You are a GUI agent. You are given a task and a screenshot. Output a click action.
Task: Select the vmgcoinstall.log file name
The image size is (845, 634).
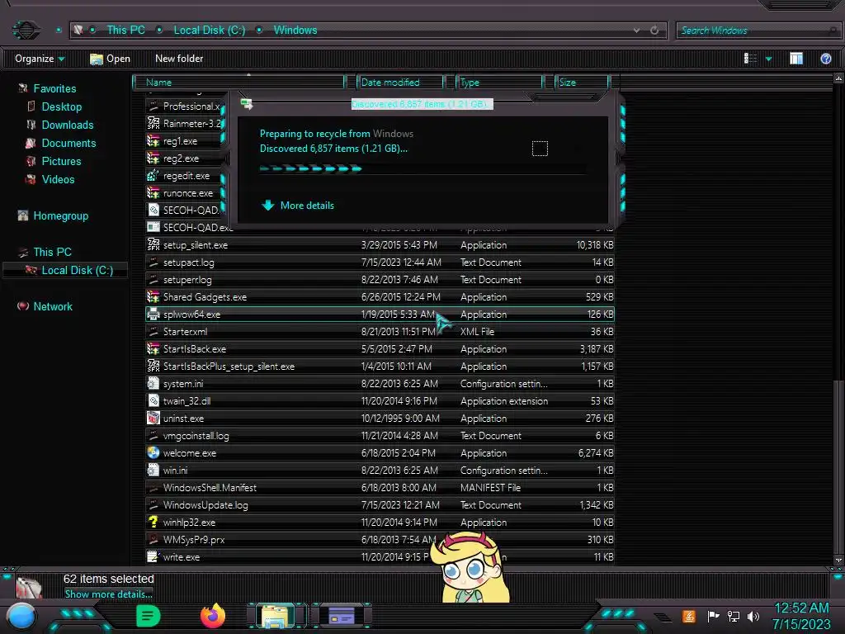196,436
